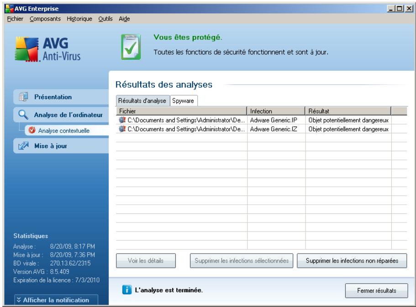
Task: Click Adware Generic.IZ infection cell
Action: 274,129
